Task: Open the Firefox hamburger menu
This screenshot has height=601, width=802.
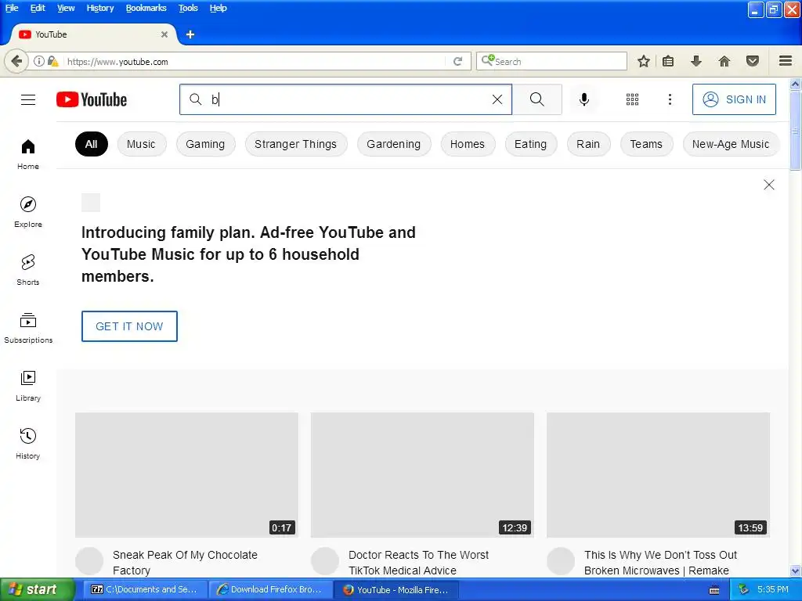Action: pyautogui.click(x=786, y=61)
